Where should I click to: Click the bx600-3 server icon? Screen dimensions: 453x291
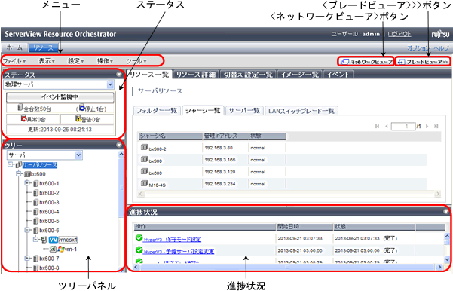[x=36, y=202]
